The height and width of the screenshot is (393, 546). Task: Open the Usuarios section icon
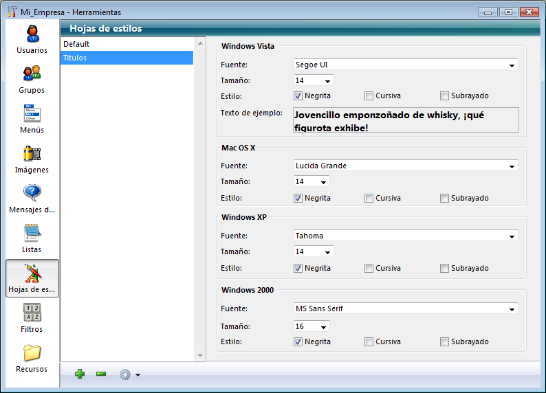pyautogui.click(x=32, y=34)
